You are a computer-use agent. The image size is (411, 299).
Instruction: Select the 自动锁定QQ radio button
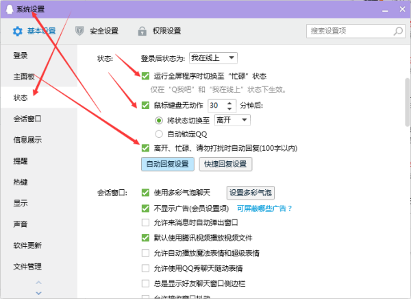click(x=159, y=134)
